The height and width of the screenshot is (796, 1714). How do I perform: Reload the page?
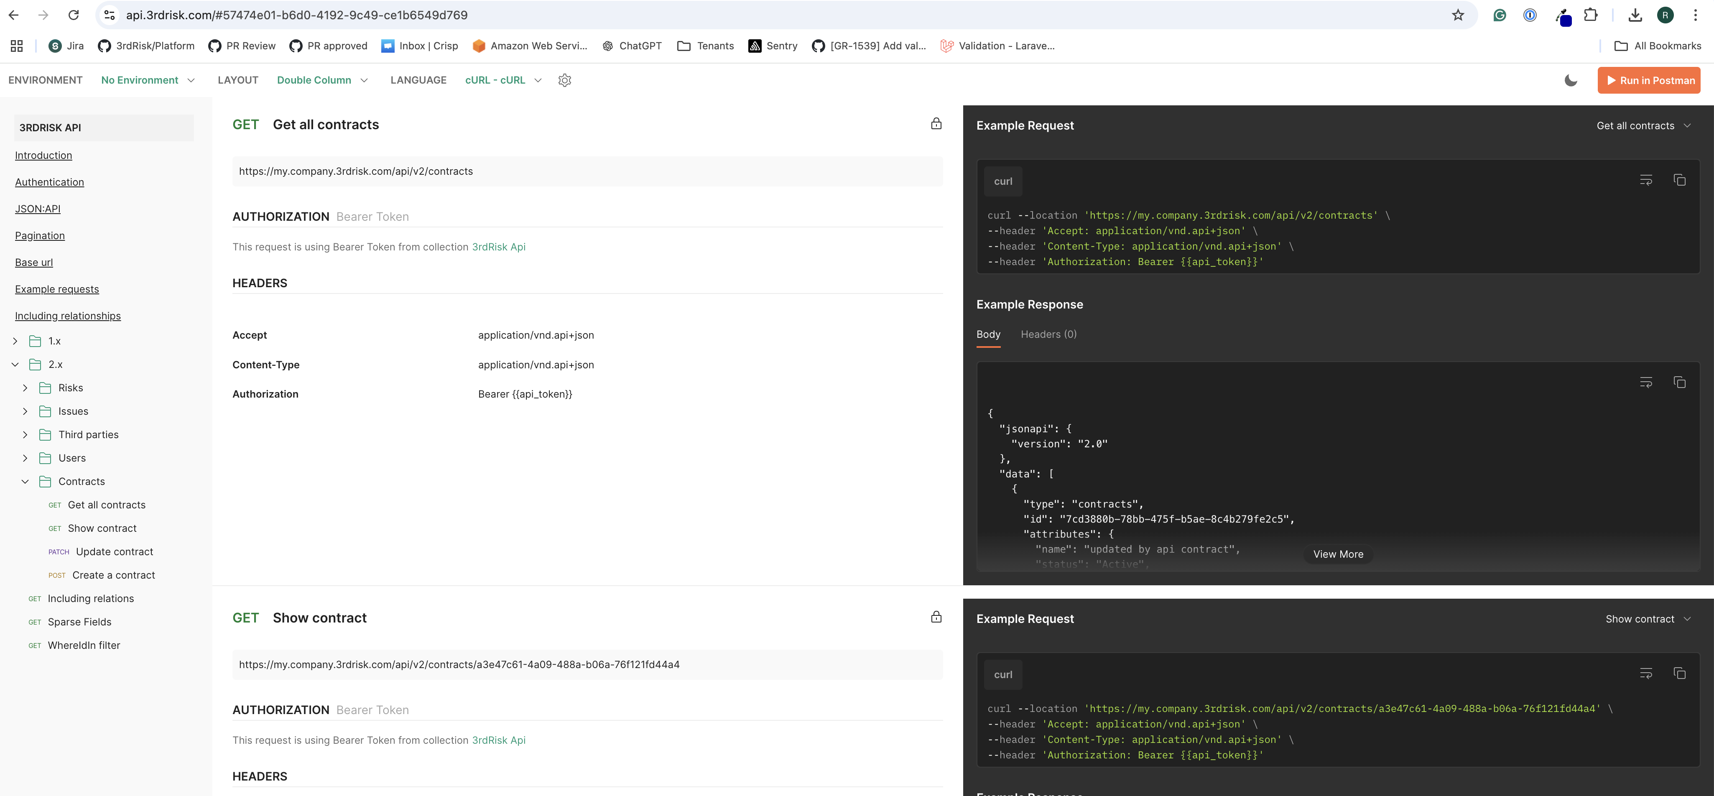73,15
